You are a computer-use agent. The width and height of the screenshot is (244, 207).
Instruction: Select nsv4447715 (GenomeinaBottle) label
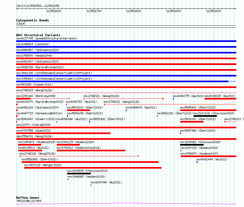point(39,113)
